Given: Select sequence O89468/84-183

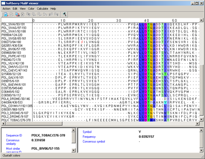Looking at the screenshot, I should 11,52.
